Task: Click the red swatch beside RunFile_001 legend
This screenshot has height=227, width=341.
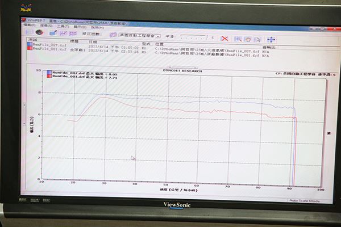Action: pyautogui.click(x=48, y=76)
